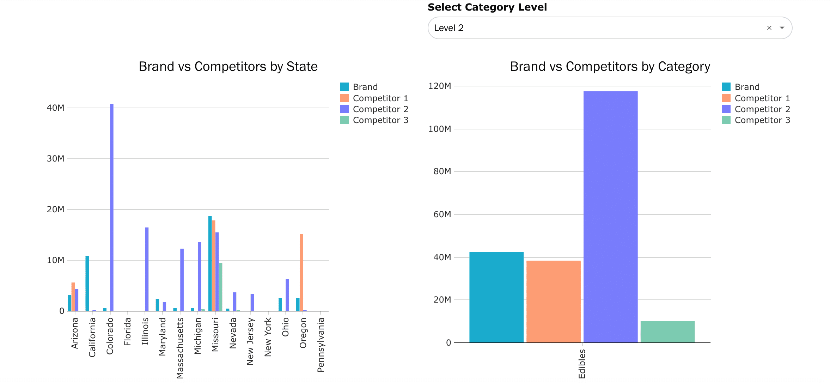830x383 pixels.
Task: Clear the Level 2 selection using the × icon
Action: click(x=769, y=28)
